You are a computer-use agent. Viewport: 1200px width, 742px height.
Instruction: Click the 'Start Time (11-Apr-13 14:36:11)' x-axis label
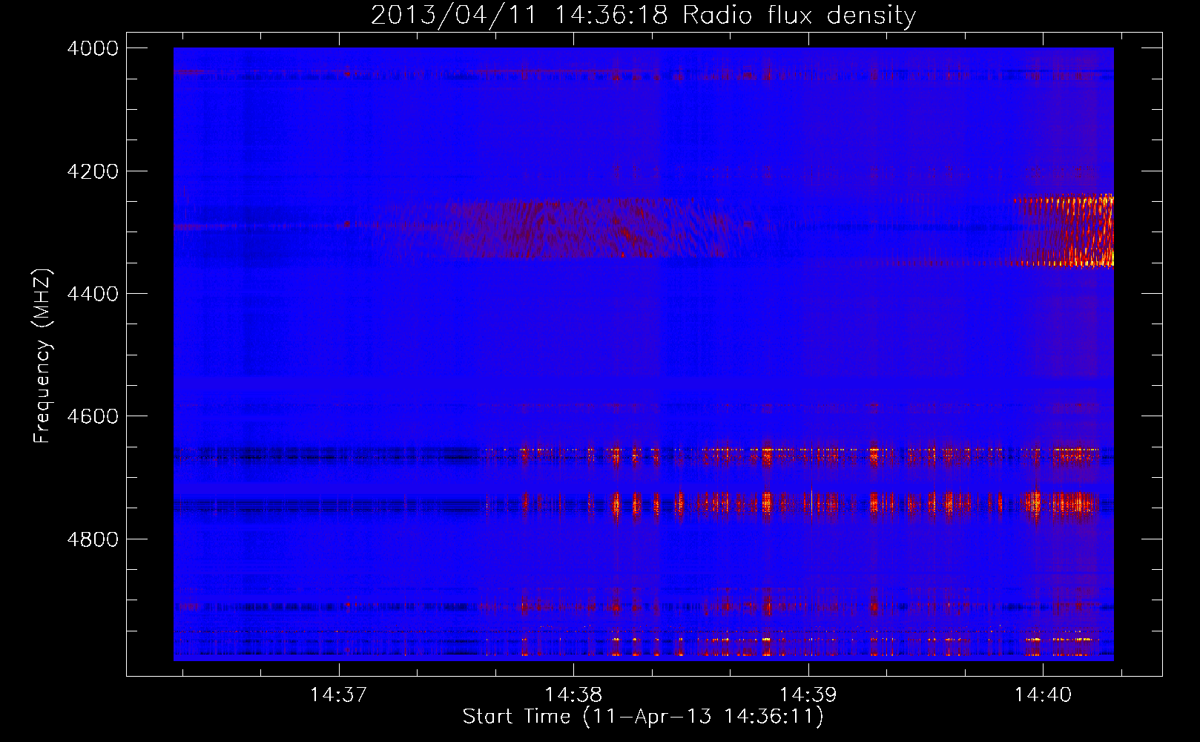pyautogui.click(x=643, y=717)
